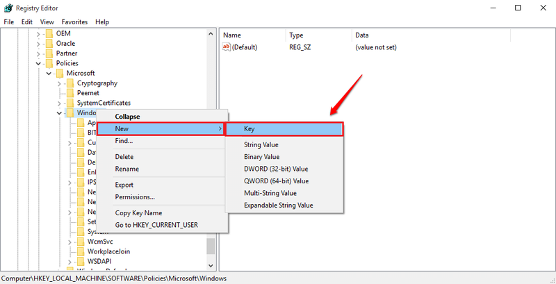The image size is (556, 284).
Task: Choose Multi-String Value
Action: (x=270, y=193)
